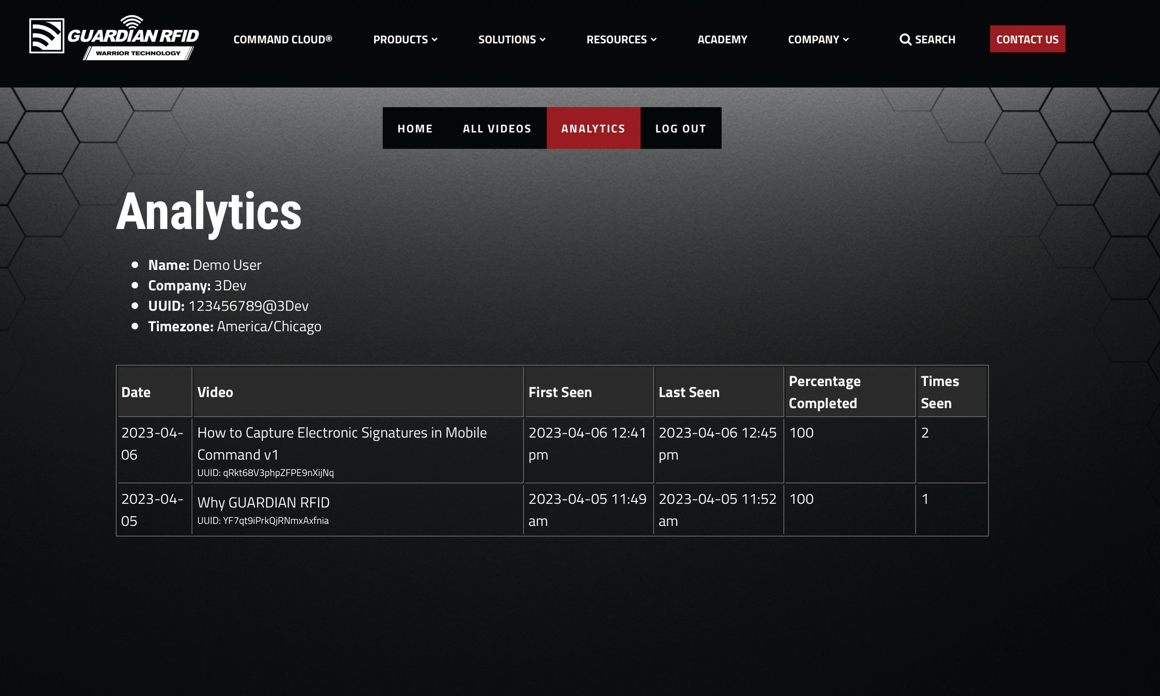Screen dimensions: 1160x696
Task: Switch to the All Videos tab
Action: tap(497, 128)
